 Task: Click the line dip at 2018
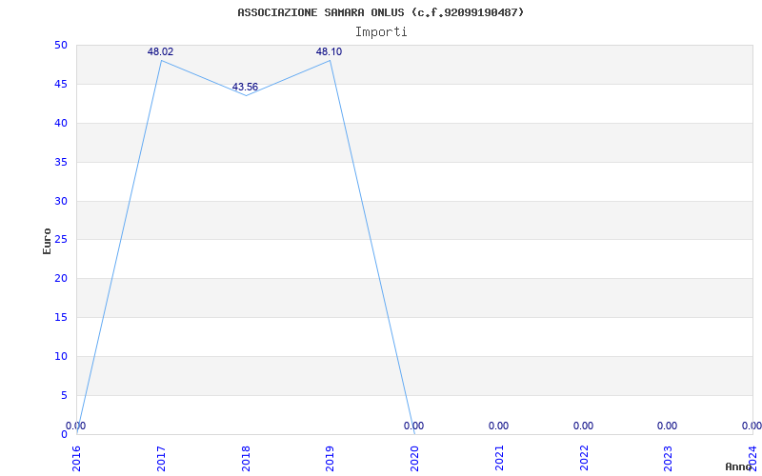pos(246,95)
